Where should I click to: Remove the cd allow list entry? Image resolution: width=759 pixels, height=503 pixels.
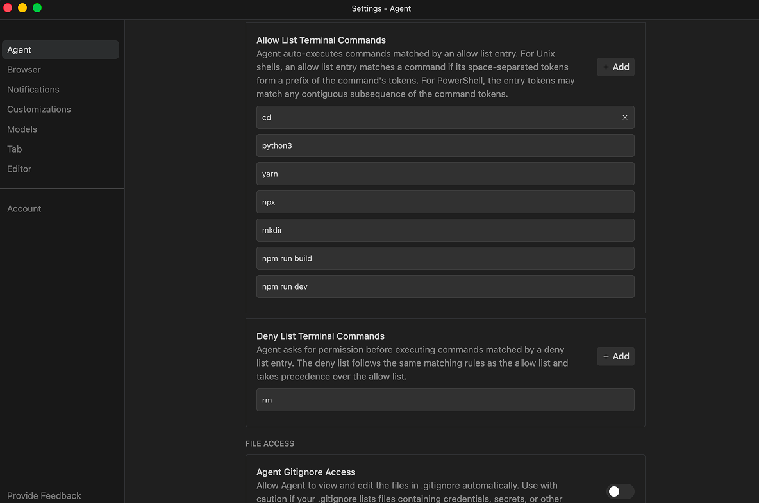coord(624,117)
